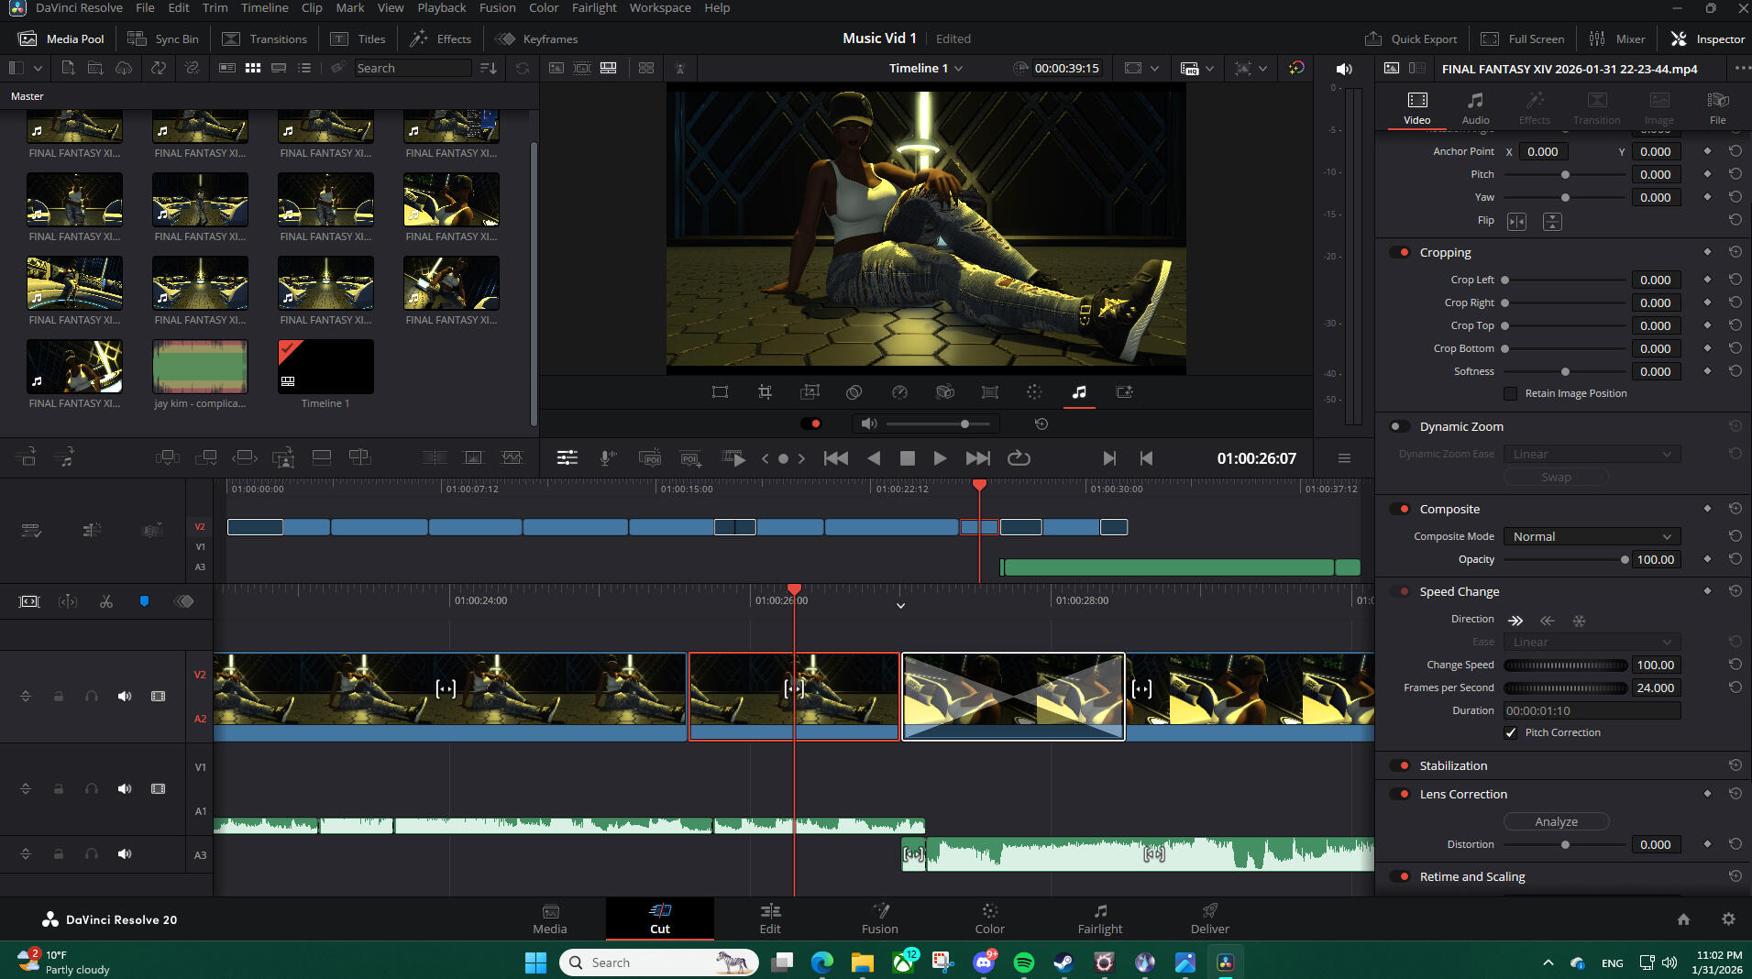
Task: Click the media pool Search field
Action: [x=413, y=68]
